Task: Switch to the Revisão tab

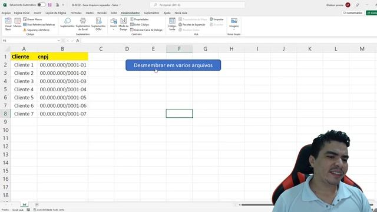Action: [102, 13]
